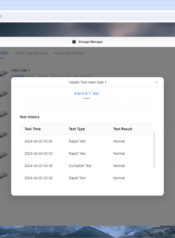Select the 2024-04-02 03:02 test time cell
Screen dimensions: 175x238
pos(38,178)
